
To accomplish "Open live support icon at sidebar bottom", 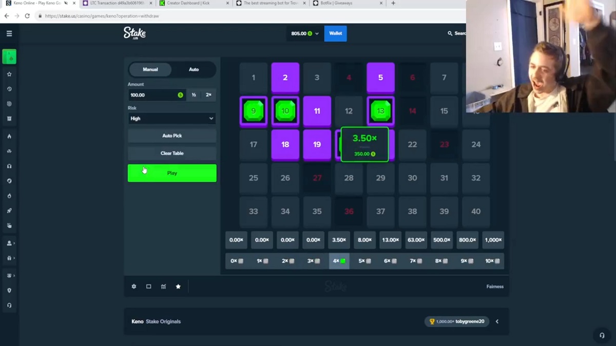I will coord(9,305).
